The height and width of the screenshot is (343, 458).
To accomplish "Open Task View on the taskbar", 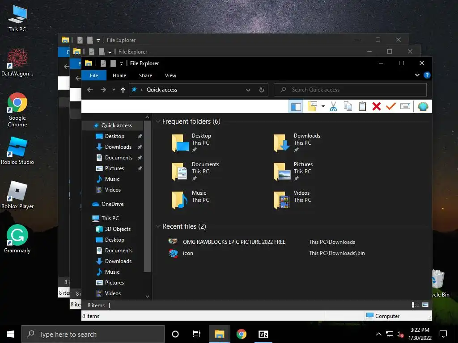I will 197,334.
